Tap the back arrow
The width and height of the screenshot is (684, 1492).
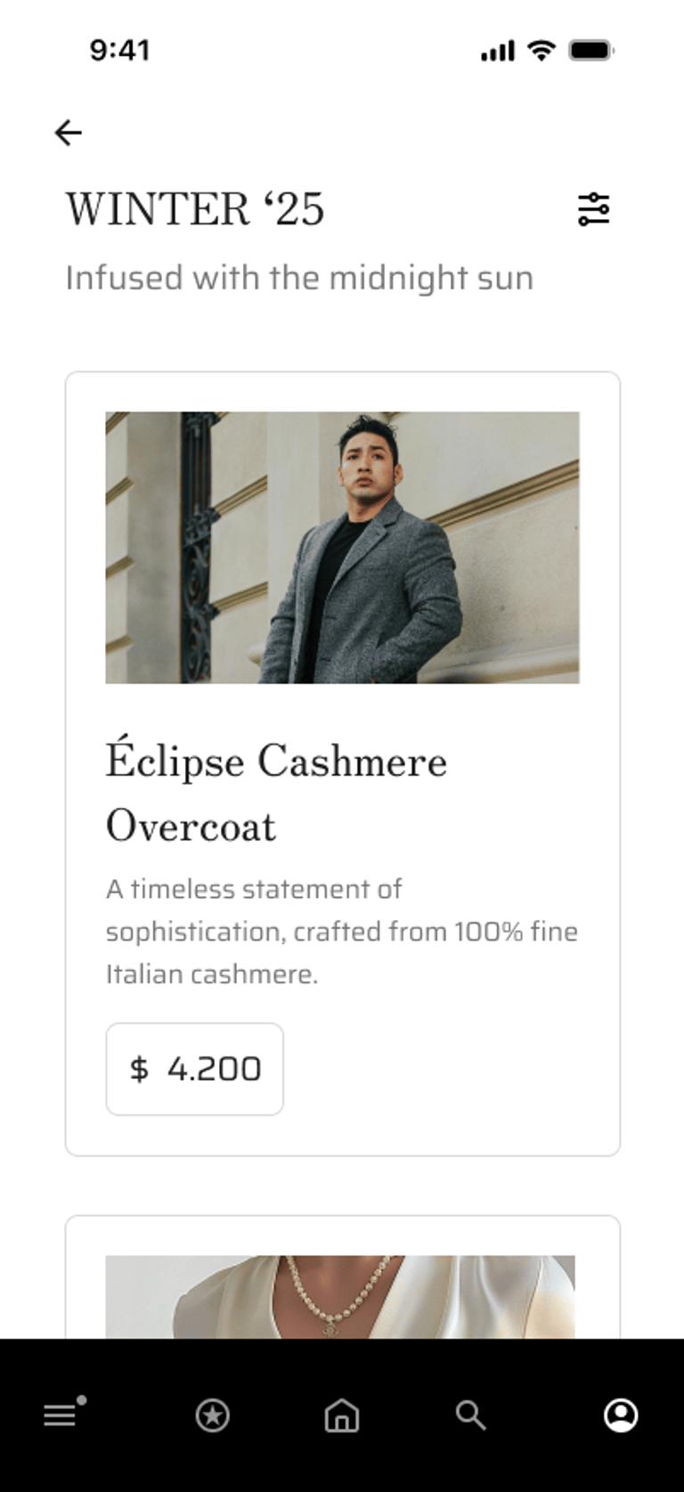pos(68,133)
